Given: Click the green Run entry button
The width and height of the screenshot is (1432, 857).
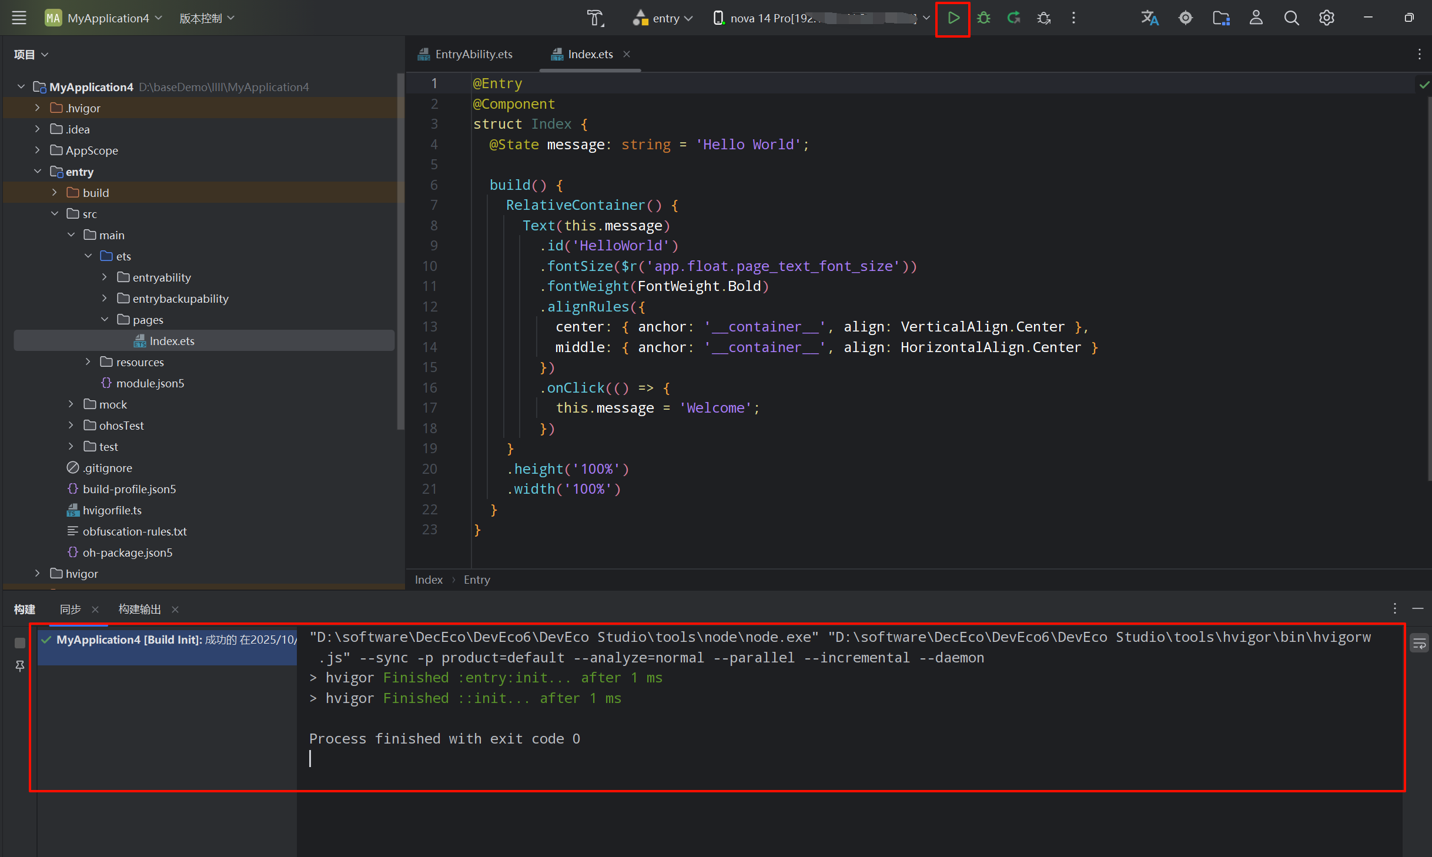Looking at the screenshot, I should coord(953,18).
